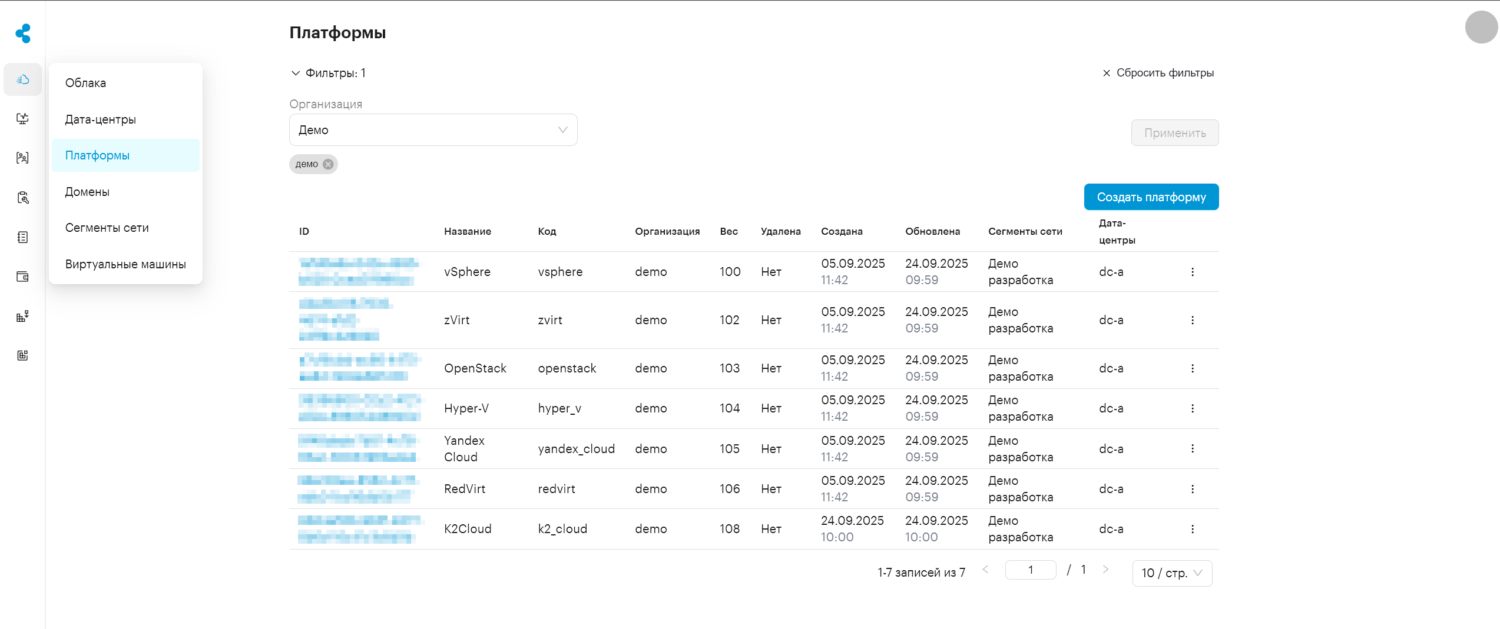
Task: Open the cloud infrastructure sidebar section
Action: [22, 79]
